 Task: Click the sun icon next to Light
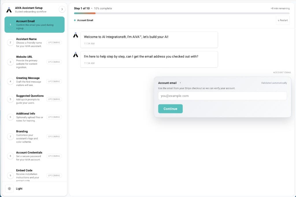click(x=9, y=188)
